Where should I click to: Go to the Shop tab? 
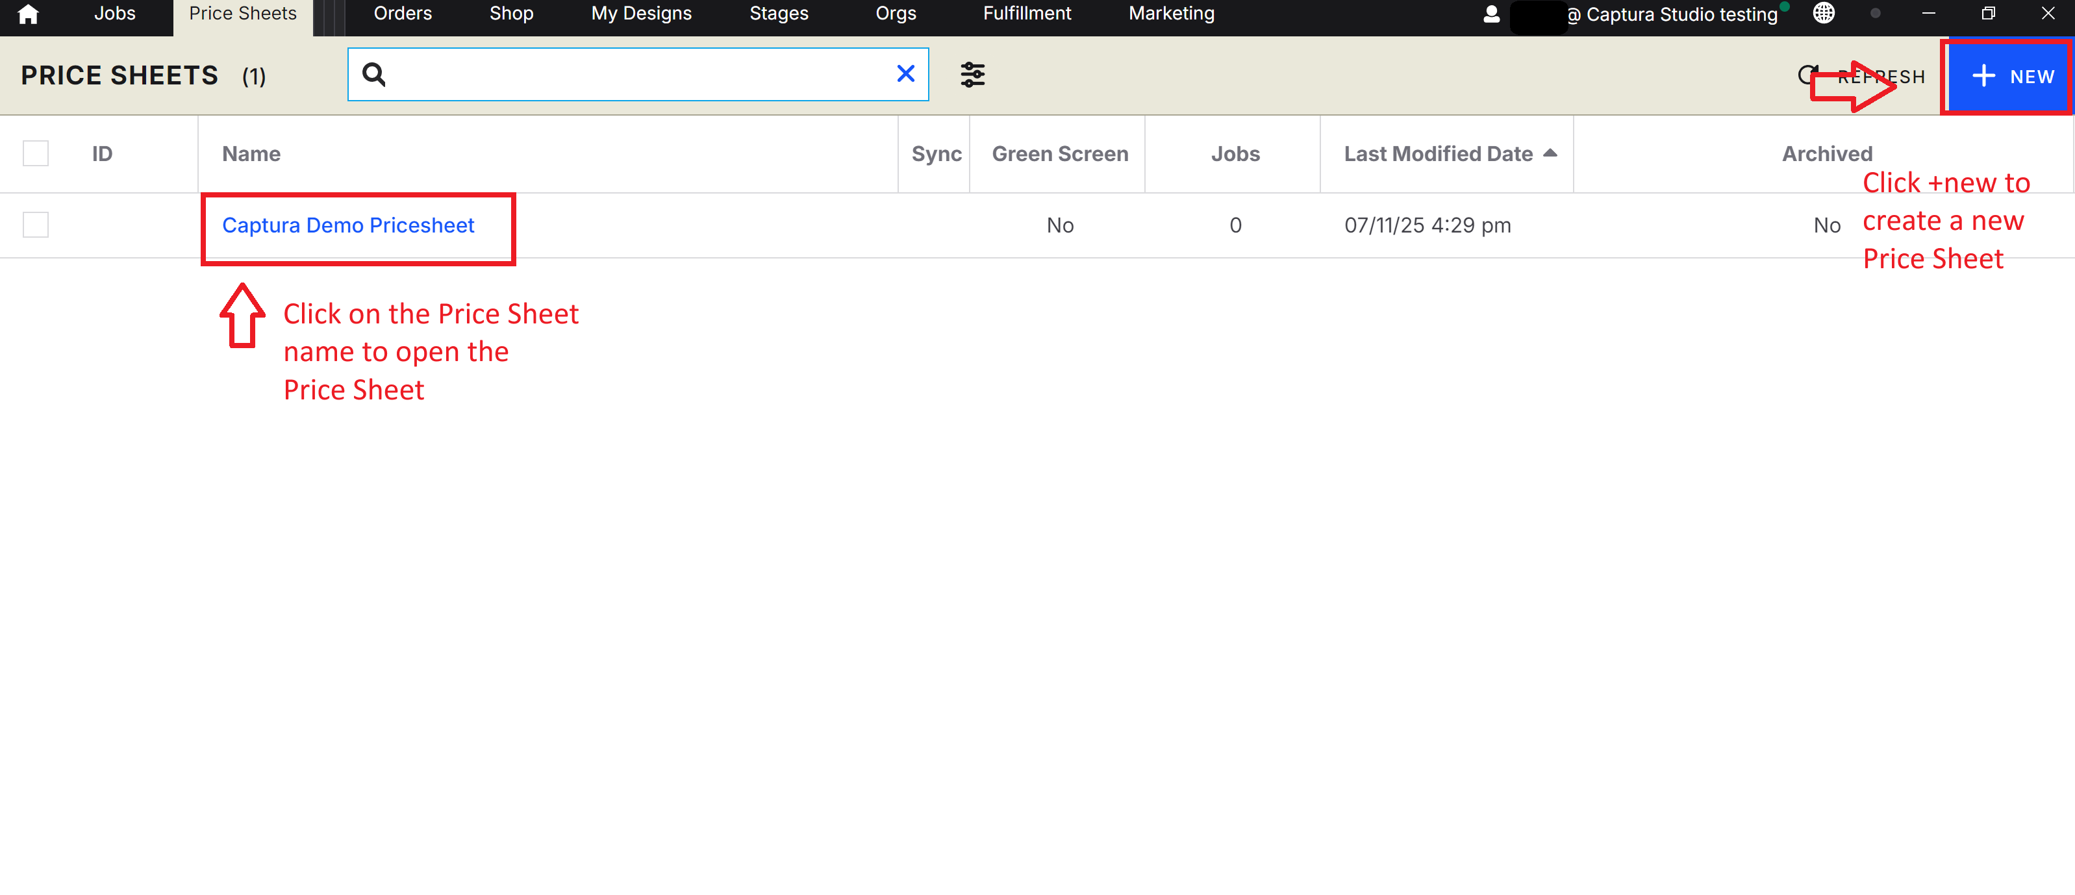click(512, 14)
